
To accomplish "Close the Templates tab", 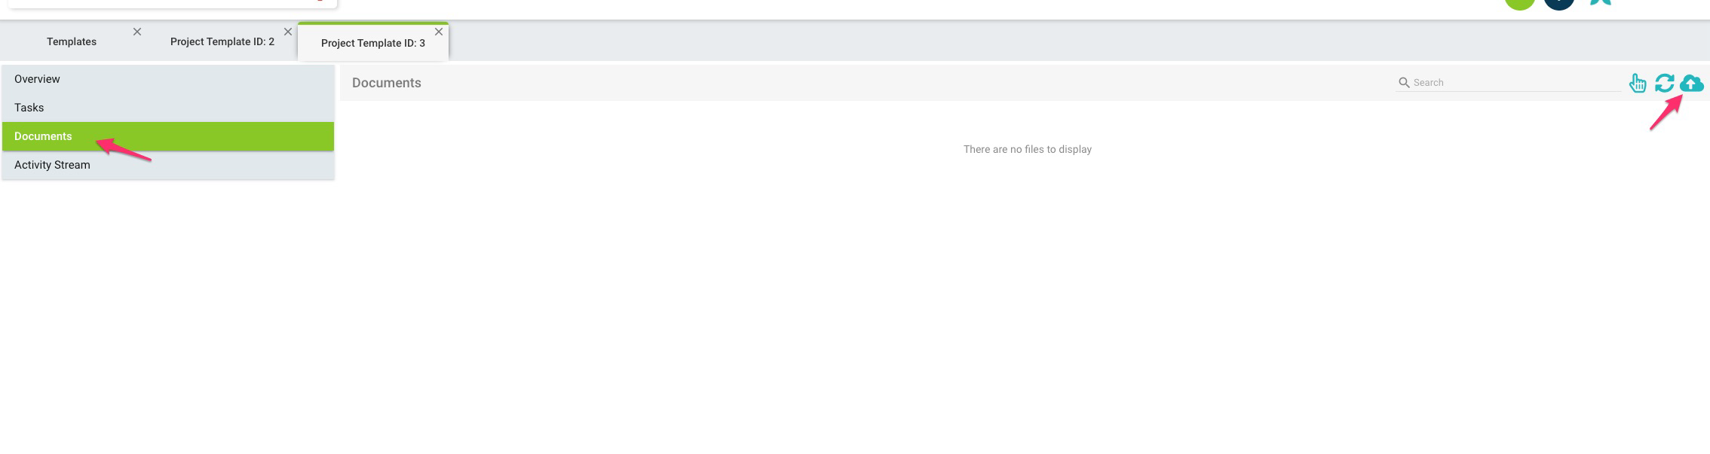I will click(x=137, y=32).
